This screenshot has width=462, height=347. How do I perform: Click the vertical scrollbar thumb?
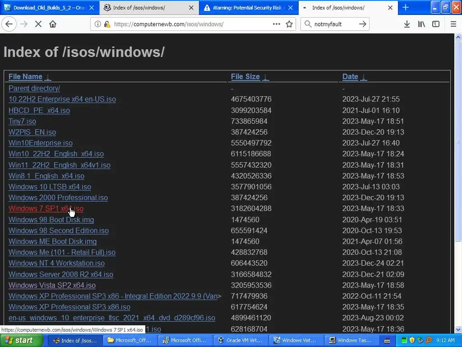point(458,141)
